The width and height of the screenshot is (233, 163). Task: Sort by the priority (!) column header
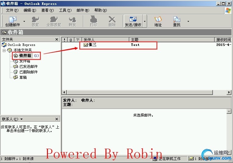64,40
